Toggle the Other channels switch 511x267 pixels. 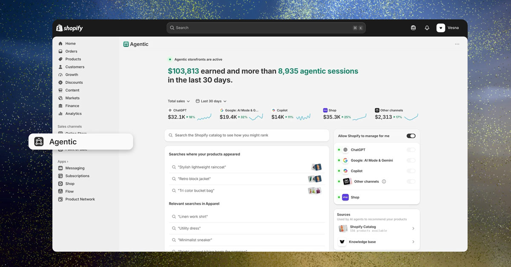(x=411, y=182)
